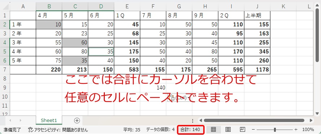Select column B header
The height and width of the screenshot is (135, 321).
click(49, 6)
